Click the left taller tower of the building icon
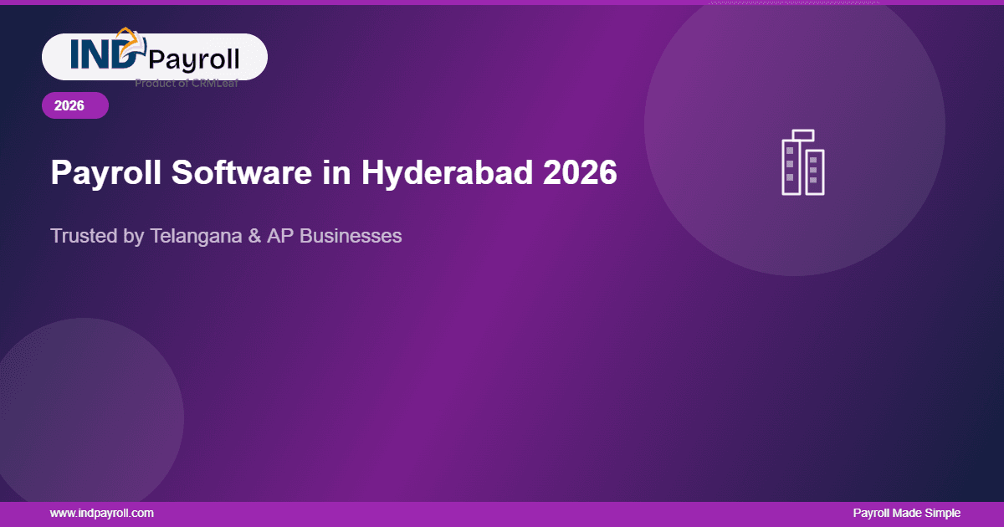Viewport: 1004px width, 527px height. click(x=791, y=167)
